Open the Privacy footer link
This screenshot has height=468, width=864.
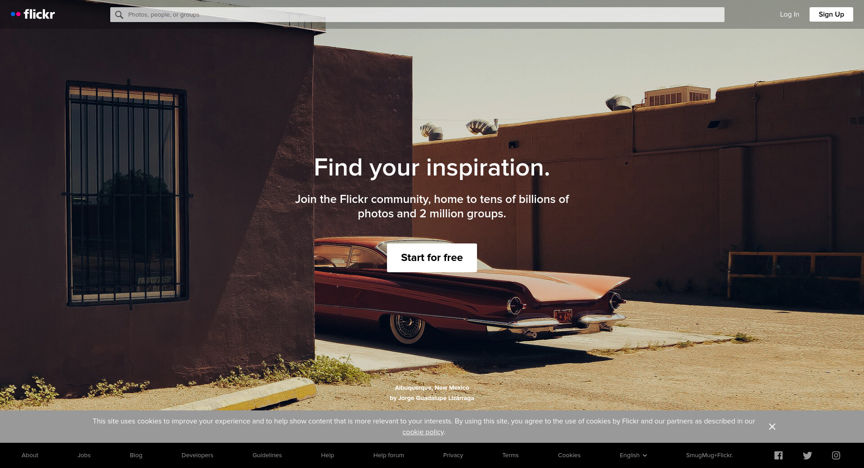point(453,455)
